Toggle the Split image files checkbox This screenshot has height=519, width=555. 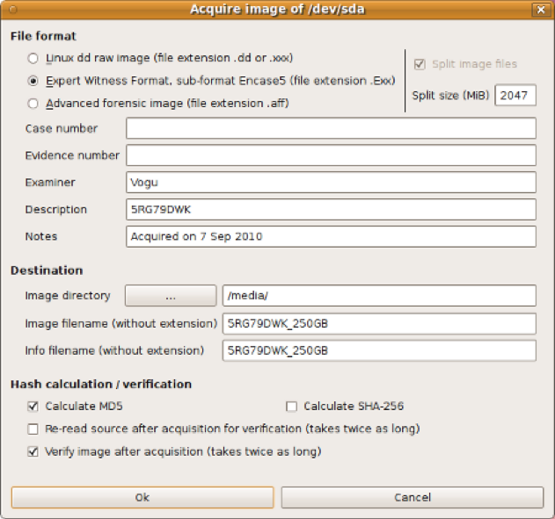420,64
